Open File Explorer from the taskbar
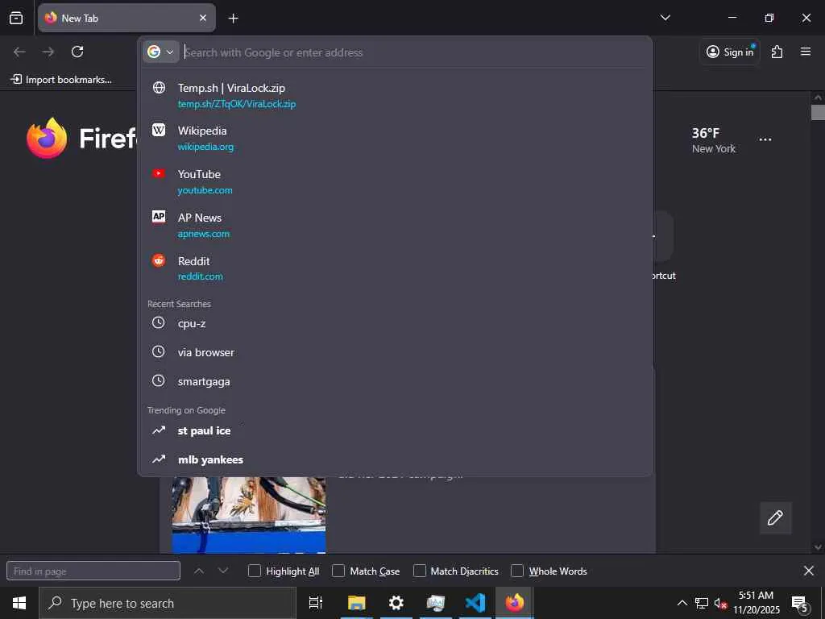The width and height of the screenshot is (825, 619). 356,603
